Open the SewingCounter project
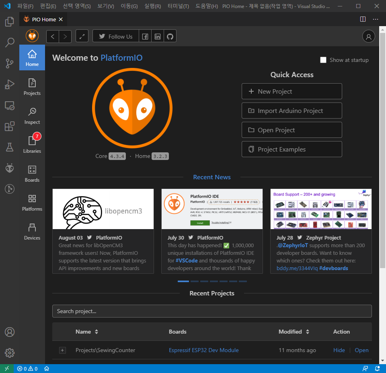386x373 pixels. [x=361, y=350]
